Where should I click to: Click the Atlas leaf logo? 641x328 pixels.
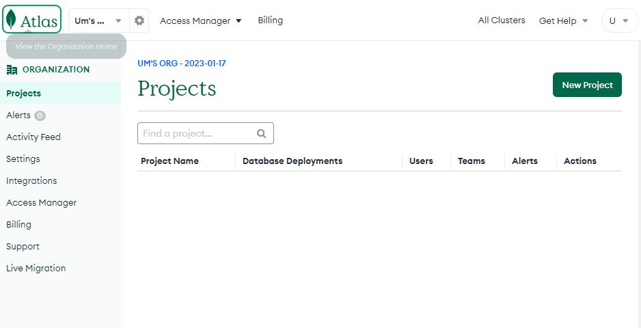coord(31,19)
